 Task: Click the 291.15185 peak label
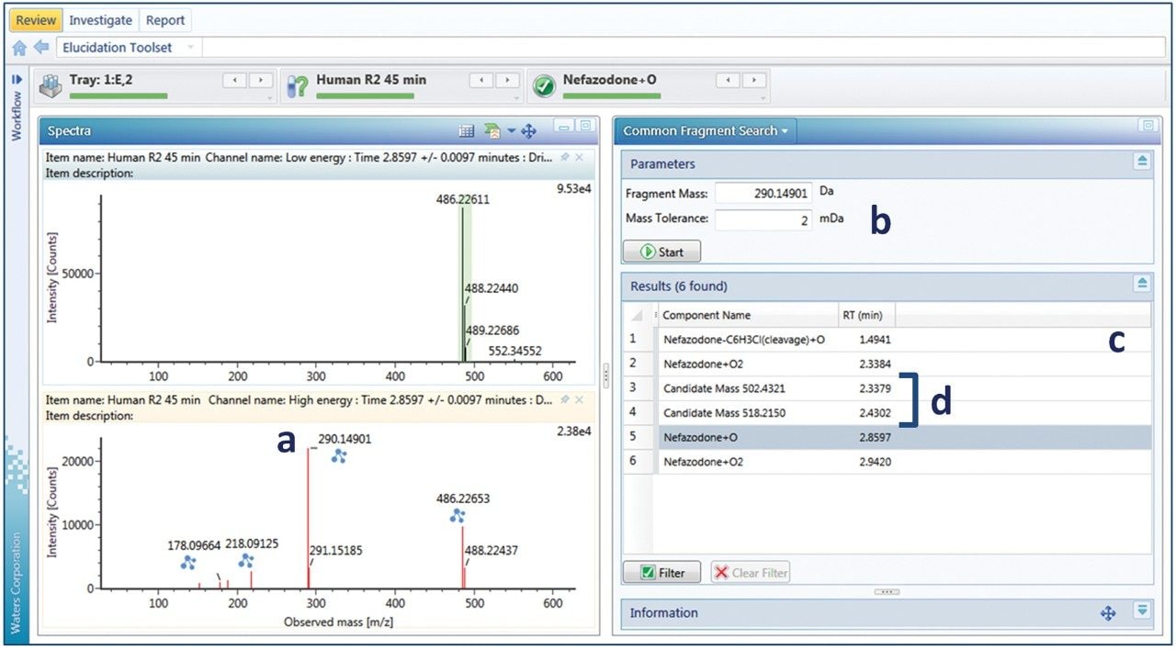335,551
